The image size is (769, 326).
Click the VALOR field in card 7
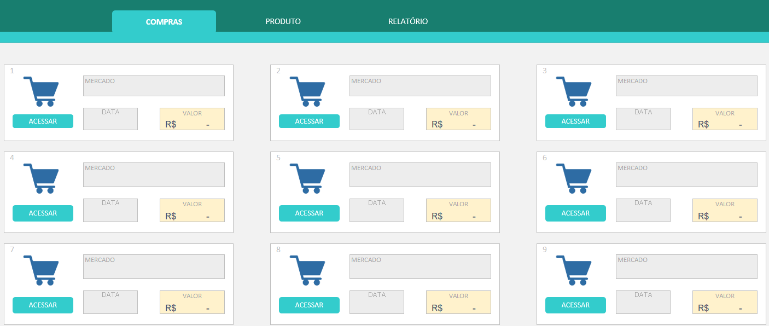(x=192, y=302)
